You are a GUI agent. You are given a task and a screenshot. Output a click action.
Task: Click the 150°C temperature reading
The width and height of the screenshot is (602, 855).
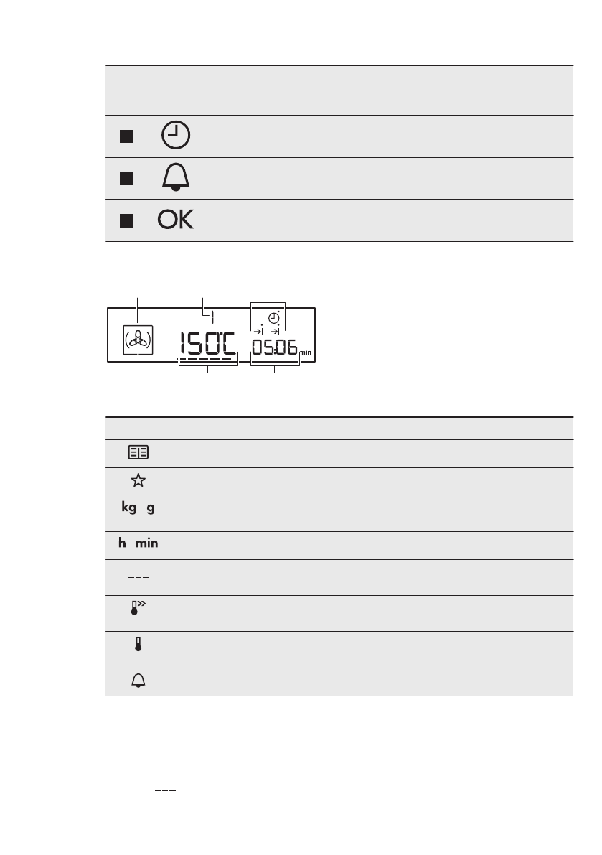click(x=207, y=344)
